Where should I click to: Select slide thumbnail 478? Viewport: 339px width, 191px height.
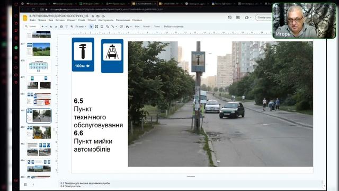[x=39, y=66]
